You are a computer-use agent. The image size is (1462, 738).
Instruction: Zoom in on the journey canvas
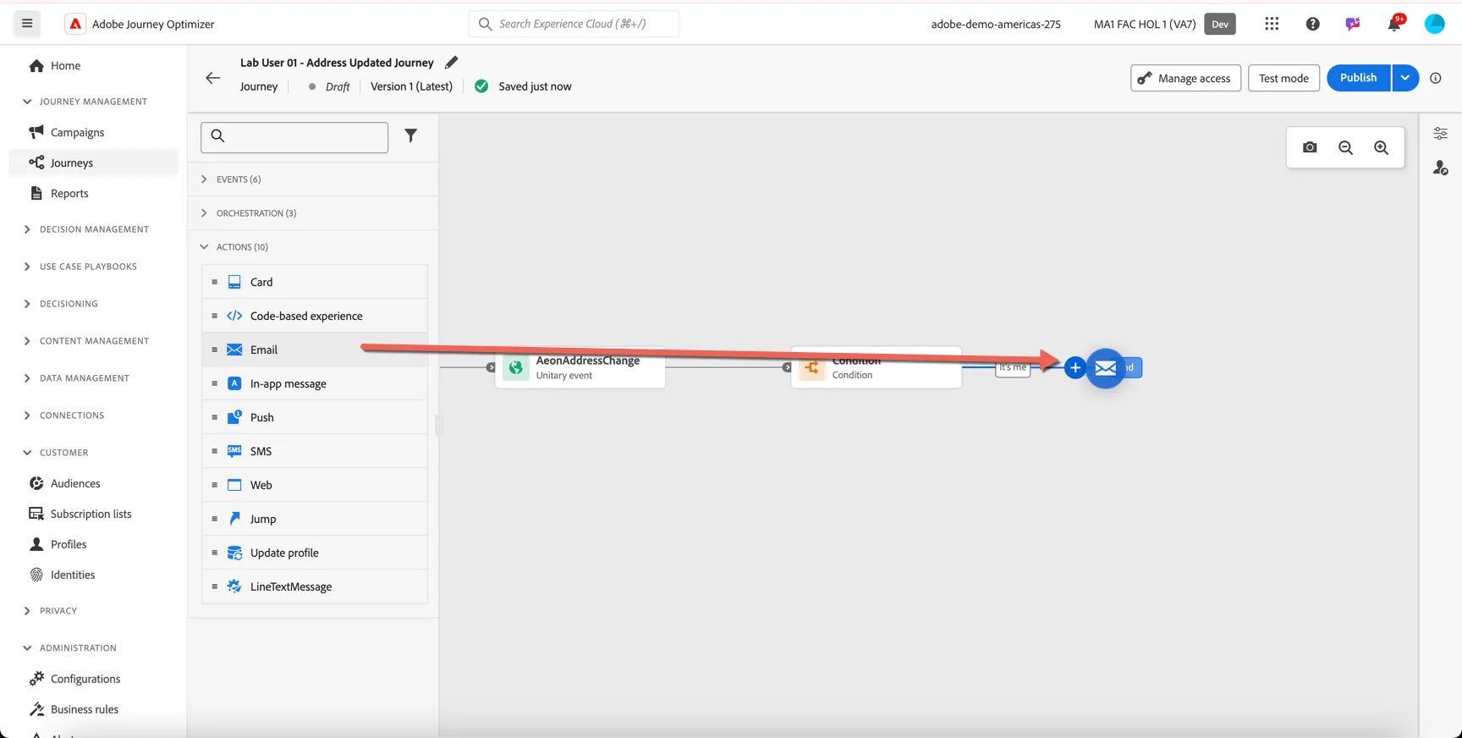click(x=1381, y=147)
